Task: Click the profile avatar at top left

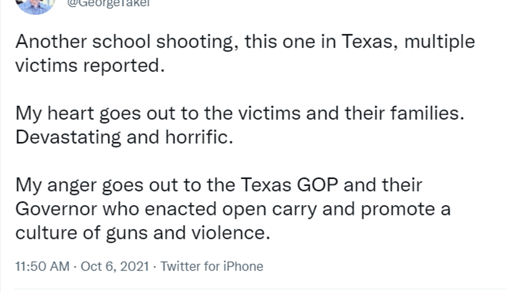Action: 36,5
